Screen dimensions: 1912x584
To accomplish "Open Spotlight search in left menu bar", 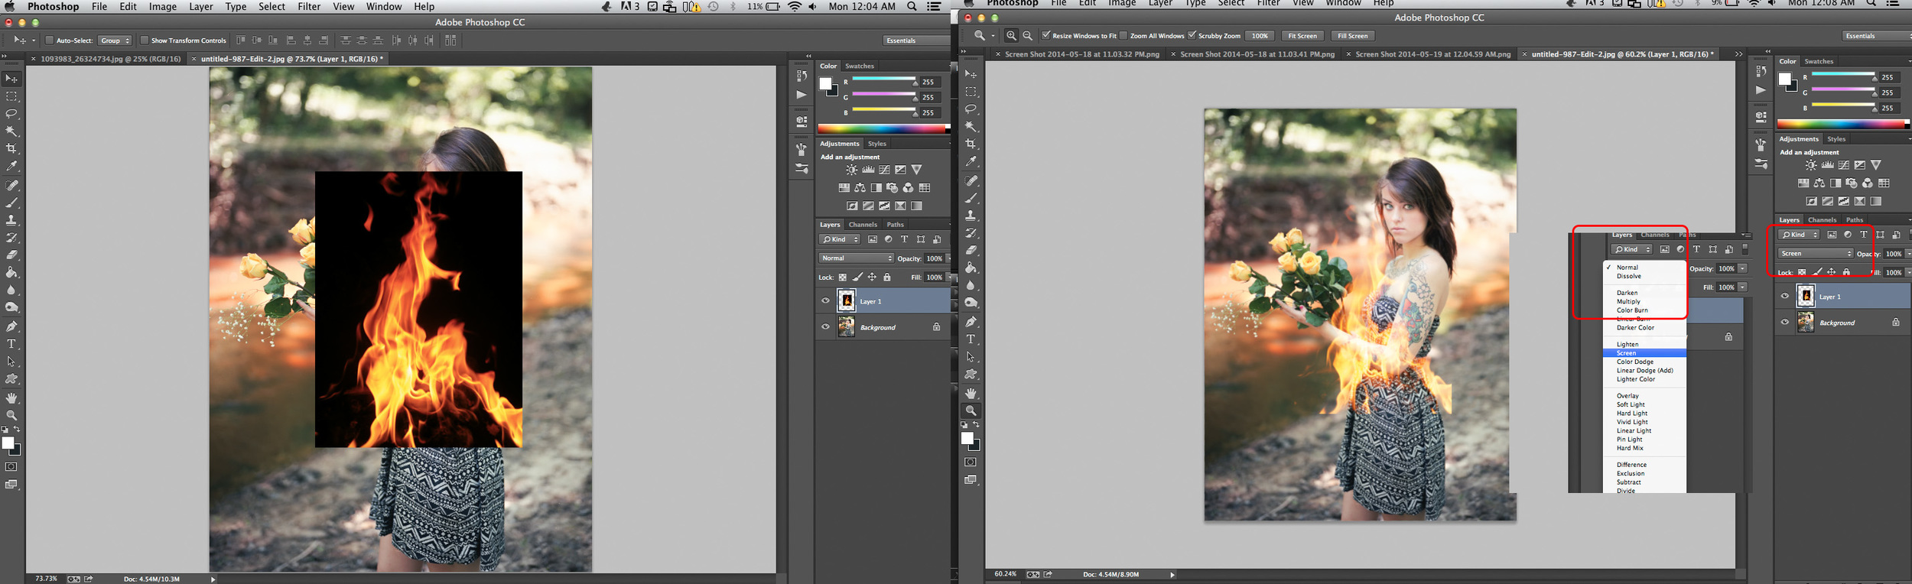I will [x=912, y=7].
